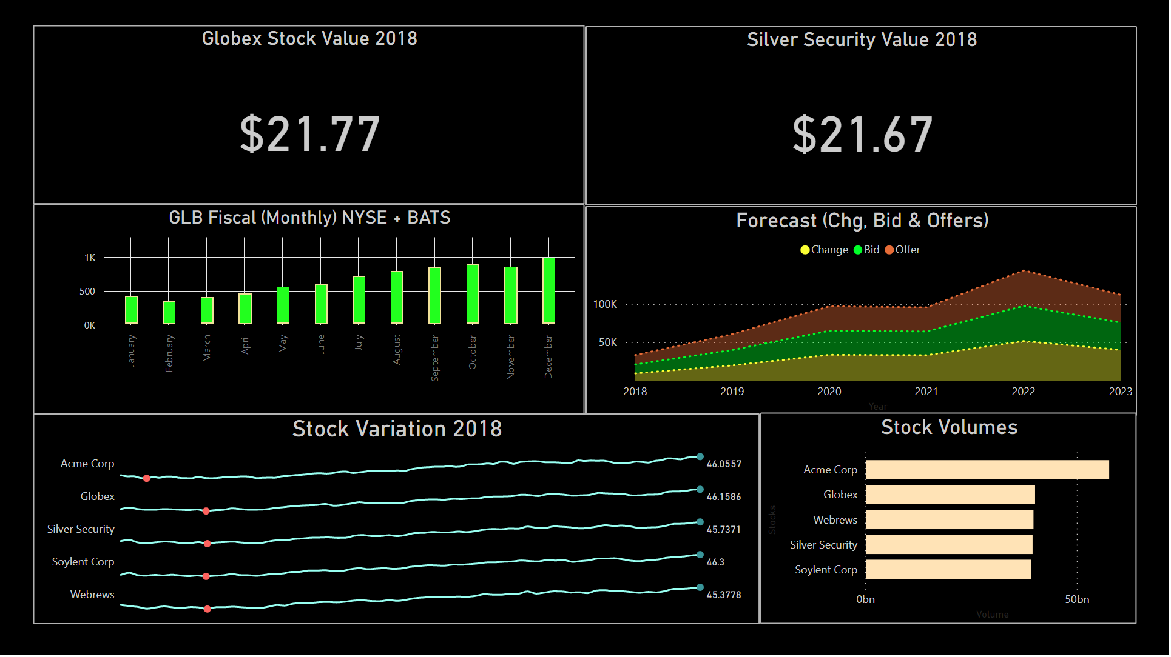The height and width of the screenshot is (657, 1171).
Task: Select the January bar in GLB Fiscal chart
Action: pyautogui.click(x=131, y=310)
